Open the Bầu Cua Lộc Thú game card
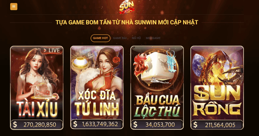The width and height of the screenshot is (259, 136). pos(157,87)
